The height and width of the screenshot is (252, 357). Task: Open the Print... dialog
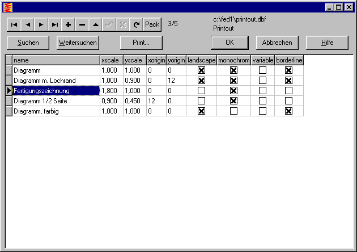pyautogui.click(x=142, y=43)
